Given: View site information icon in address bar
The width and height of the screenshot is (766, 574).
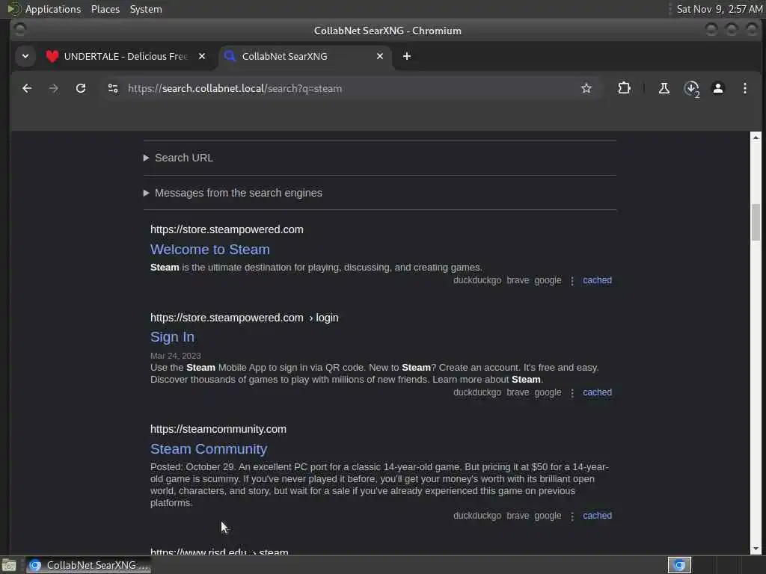Looking at the screenshot, I should [x=113, y=88].
